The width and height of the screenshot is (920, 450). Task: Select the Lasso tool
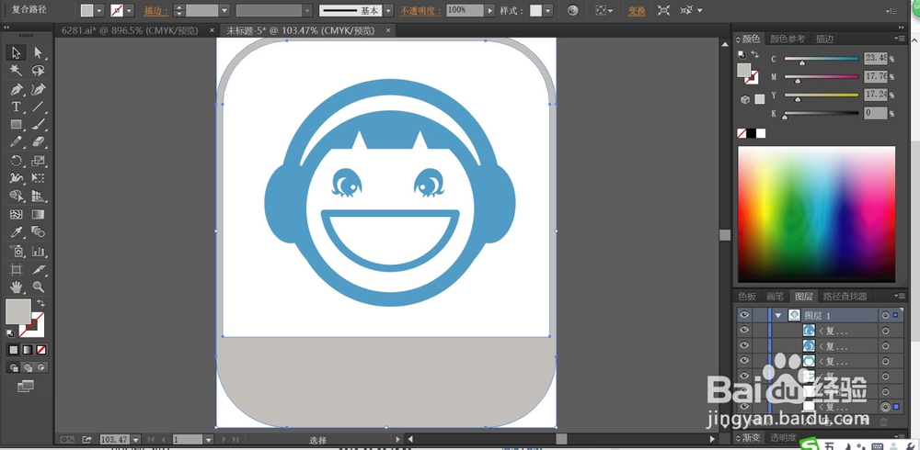pyautogui.click(x=38, y=71)
